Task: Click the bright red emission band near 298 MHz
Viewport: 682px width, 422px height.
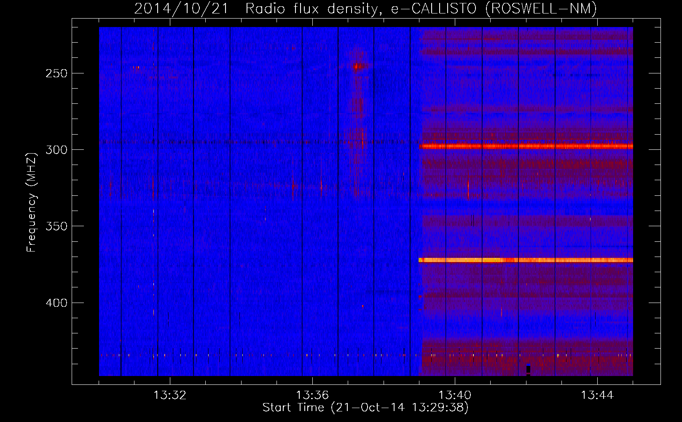Action: [x=526, y=146]
